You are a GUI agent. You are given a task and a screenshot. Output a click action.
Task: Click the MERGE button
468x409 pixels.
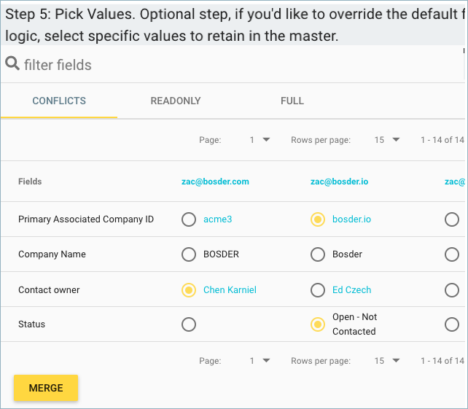[x=46, y=388]
